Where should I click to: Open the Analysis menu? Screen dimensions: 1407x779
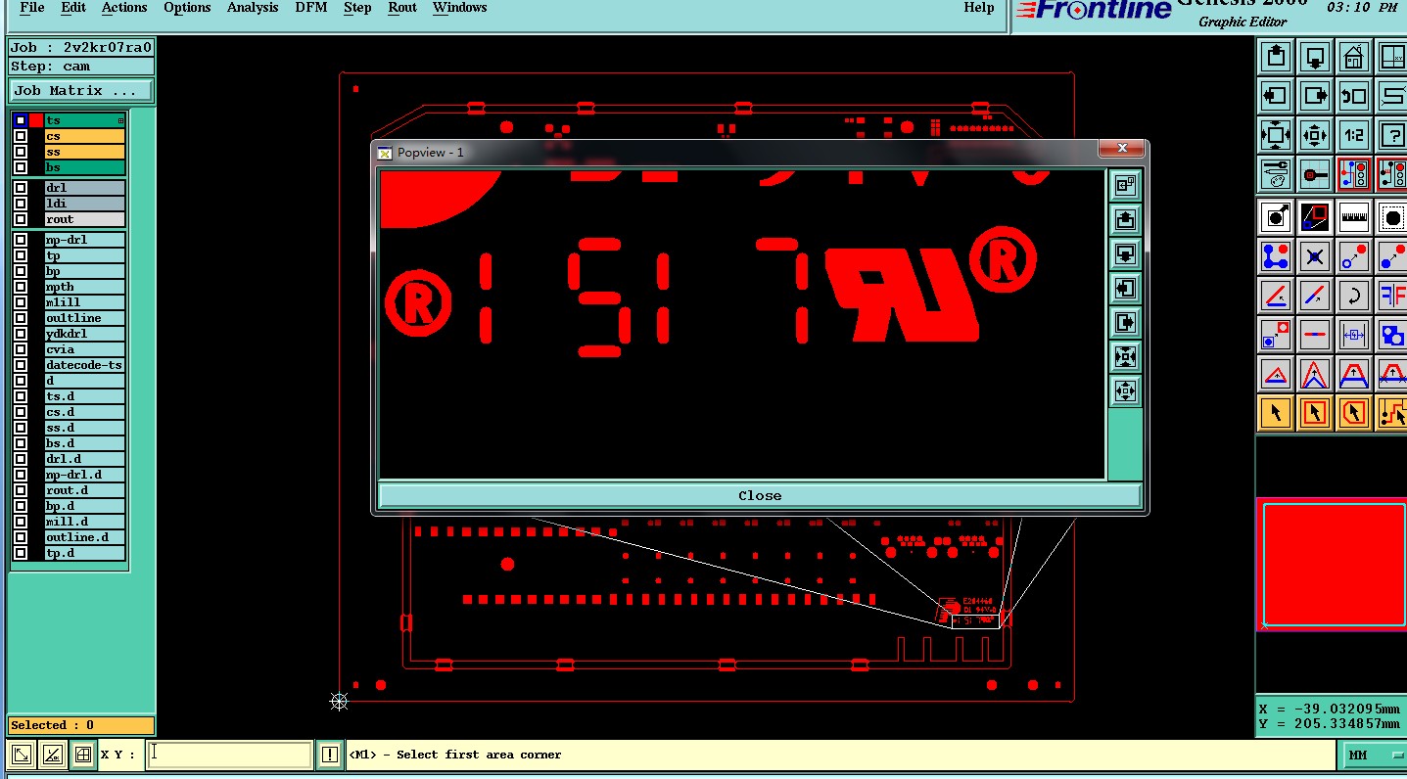[x=253, y=8]
